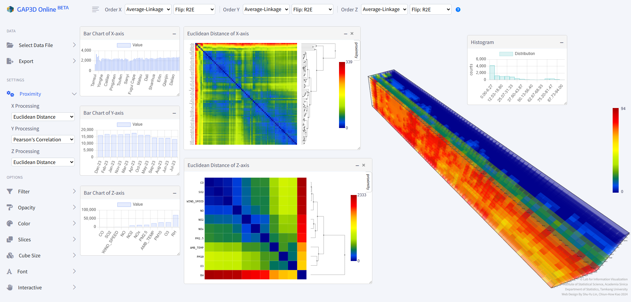Image resolution: width=631 pixels, height=302 pixels.
Task: Click the Opacity paint roller icon
Action: tap(10, 207)
